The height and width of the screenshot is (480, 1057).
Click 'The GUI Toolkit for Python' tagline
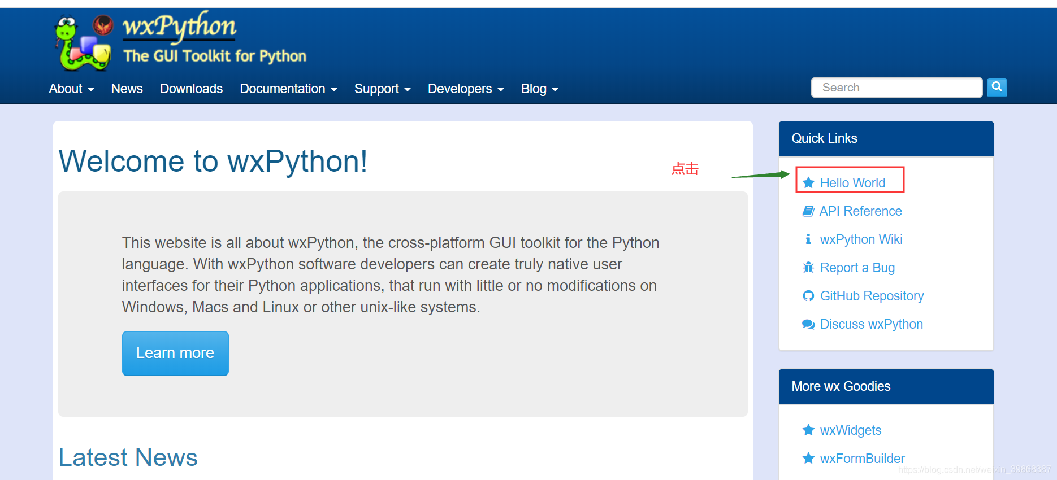tap(215, 56)
